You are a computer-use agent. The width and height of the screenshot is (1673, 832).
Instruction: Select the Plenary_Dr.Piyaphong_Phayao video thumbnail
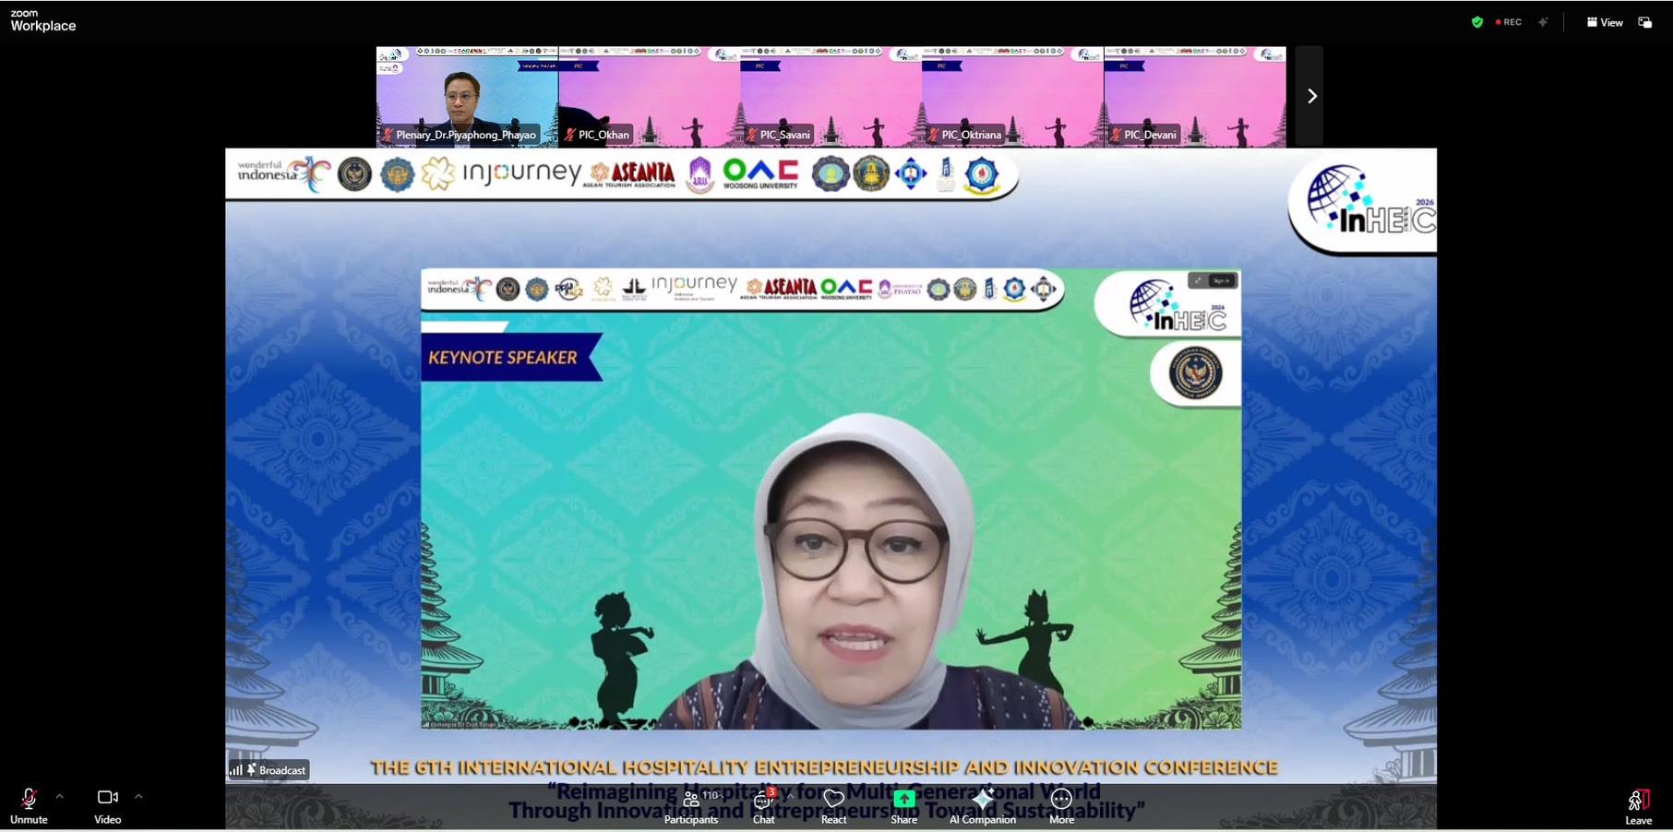pyautogui.click(x=467, y=97)
